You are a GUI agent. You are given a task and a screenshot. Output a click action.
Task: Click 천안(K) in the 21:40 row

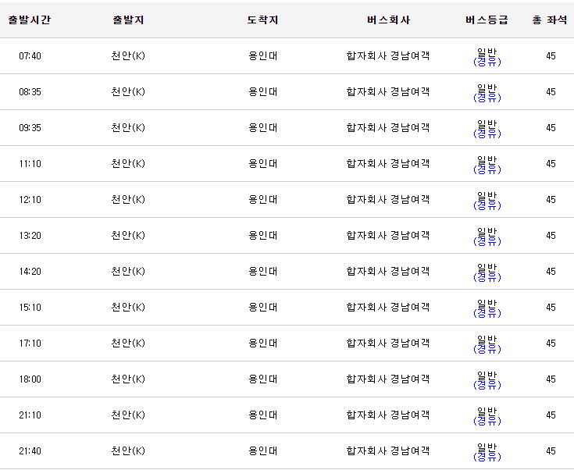128,451
